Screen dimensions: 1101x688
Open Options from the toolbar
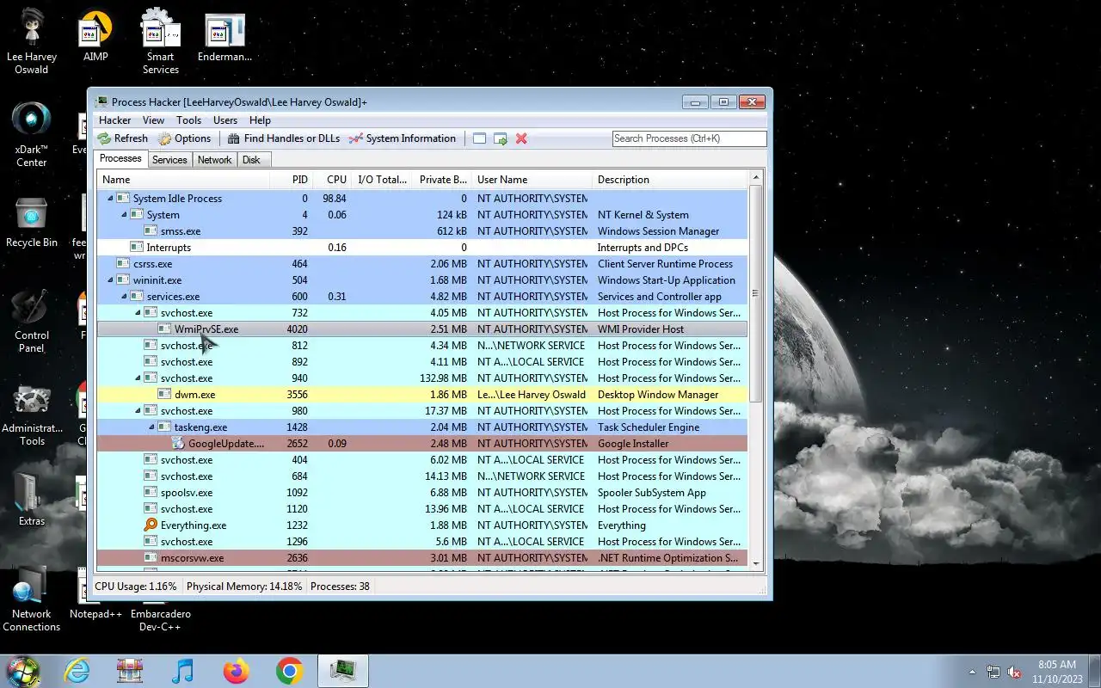pyautogui.click(x=184, y=138)
